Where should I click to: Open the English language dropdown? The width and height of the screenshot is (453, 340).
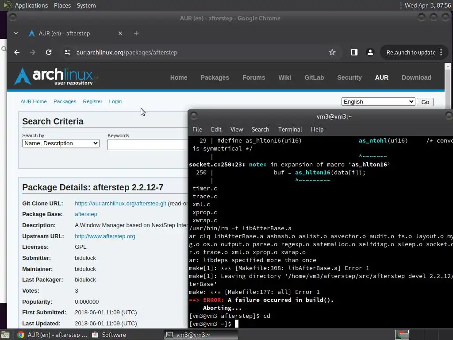pyautogui.click(x=378, y=102)
